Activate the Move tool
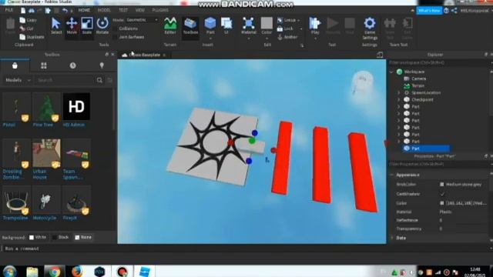 72,25
